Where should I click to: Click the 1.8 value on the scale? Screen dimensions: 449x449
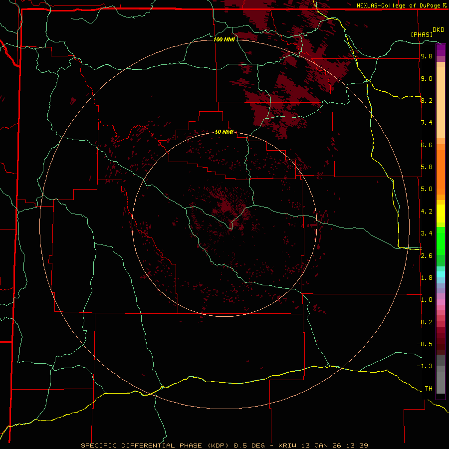[427, 278]
